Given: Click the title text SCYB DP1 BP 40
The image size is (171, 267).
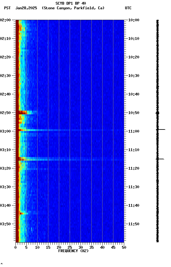Looking at the screenshot, I should pyautogui.click(x=71, y=3).
